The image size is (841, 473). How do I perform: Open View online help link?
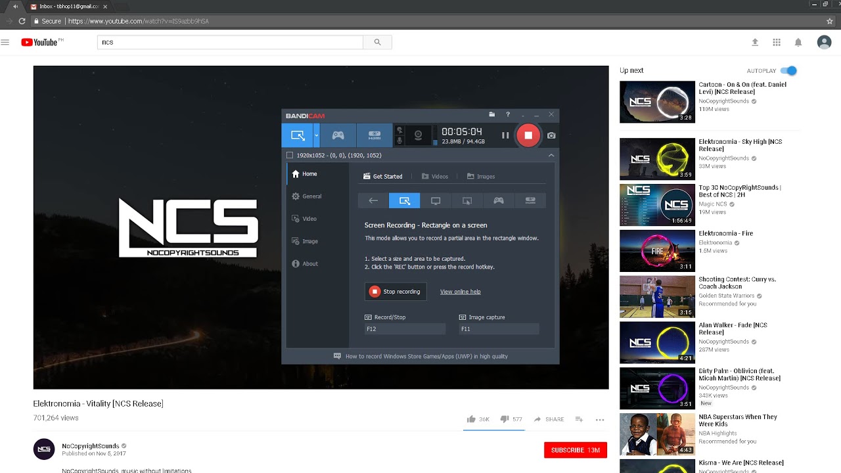point(460,292)
